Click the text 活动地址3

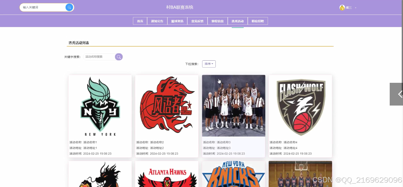[x=224, y=148]
